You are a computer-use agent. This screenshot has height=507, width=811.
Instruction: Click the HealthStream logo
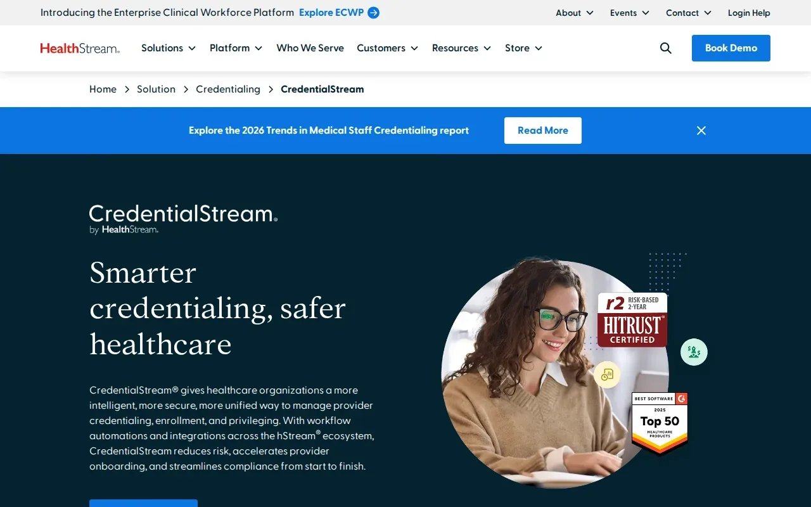pyautogui.click(x=80, y=48)
